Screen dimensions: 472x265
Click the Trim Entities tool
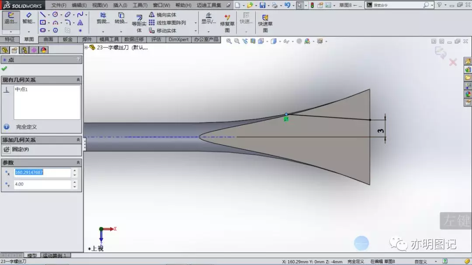[x=103, y=18]
